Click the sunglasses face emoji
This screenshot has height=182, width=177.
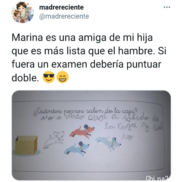(49, 77)
